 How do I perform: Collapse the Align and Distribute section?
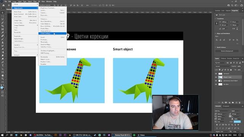(x=216, y=33)
